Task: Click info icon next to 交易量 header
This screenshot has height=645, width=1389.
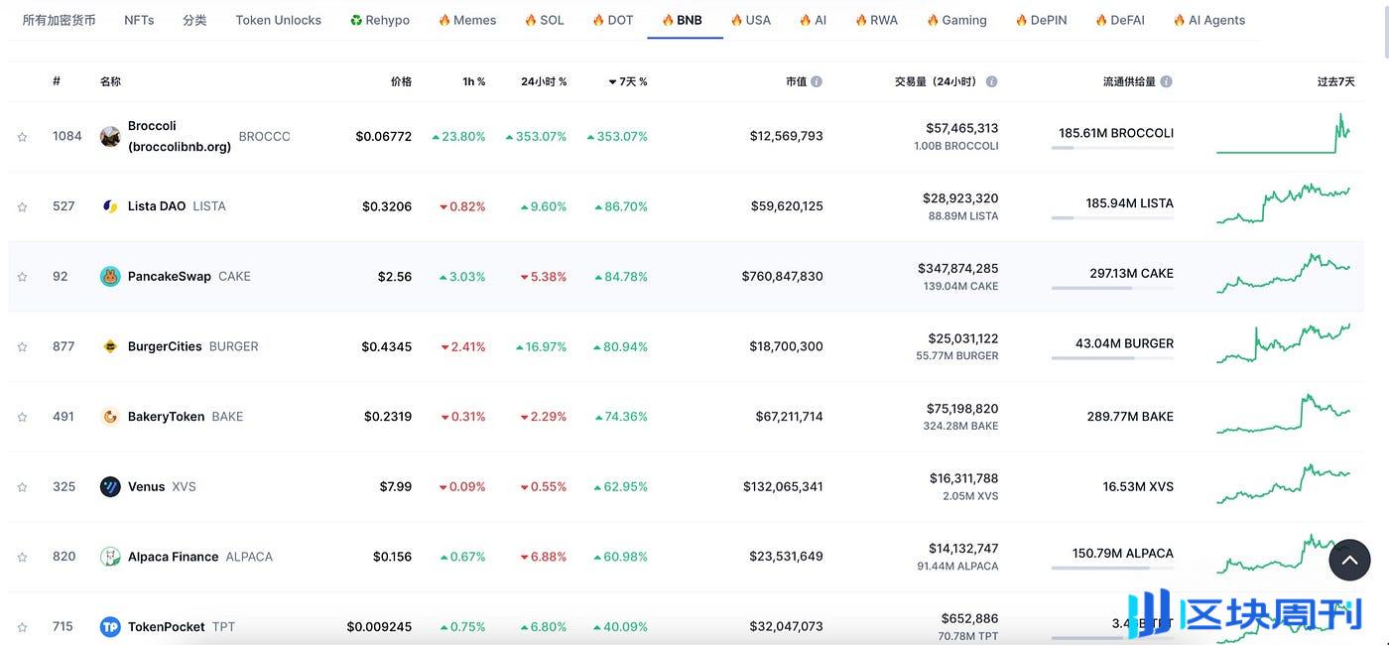Action: tap(991, 81)
